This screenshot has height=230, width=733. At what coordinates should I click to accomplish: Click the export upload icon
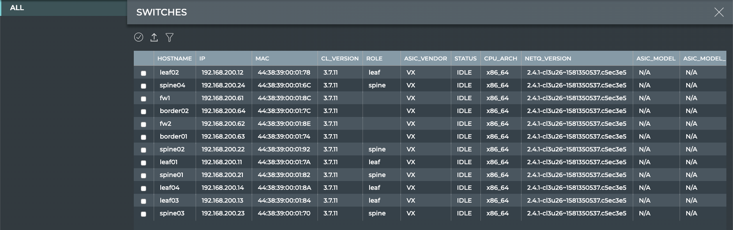[x=154, y=38]
